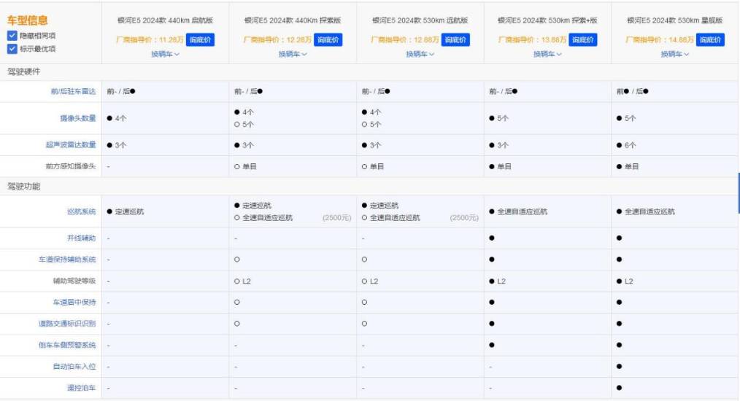
Task: Click 询底价 for the 440km 启航版
Action: [x=200, y=40]
